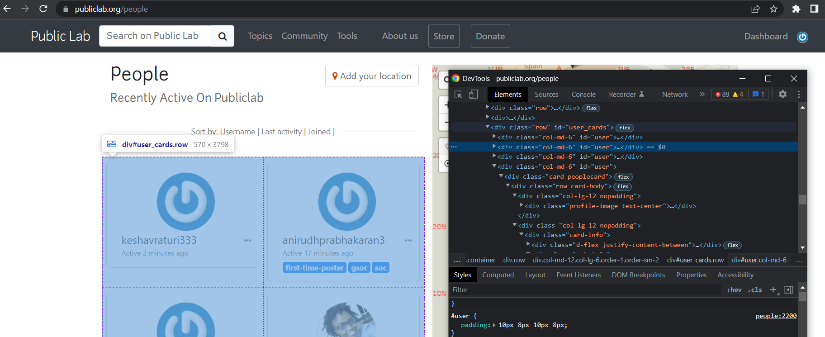Add new style rule plus icon
Image resolution: width=825 pixels, height=337 pixels.
coord(773,290)
